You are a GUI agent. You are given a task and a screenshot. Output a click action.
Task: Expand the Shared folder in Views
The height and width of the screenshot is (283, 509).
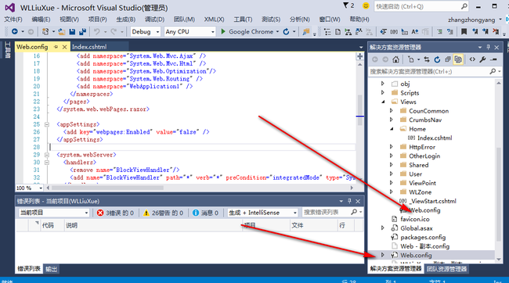(x=392, y=165)
